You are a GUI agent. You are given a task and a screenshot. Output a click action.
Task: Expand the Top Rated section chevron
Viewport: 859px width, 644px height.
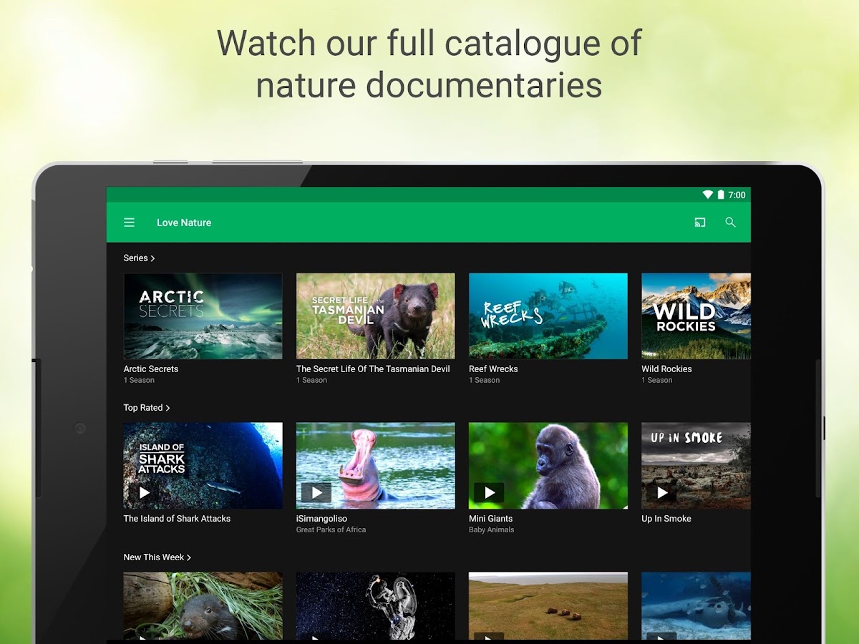[x=168, y=408]
